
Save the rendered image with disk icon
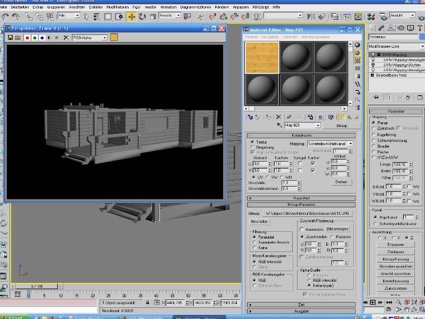point(10,38)
